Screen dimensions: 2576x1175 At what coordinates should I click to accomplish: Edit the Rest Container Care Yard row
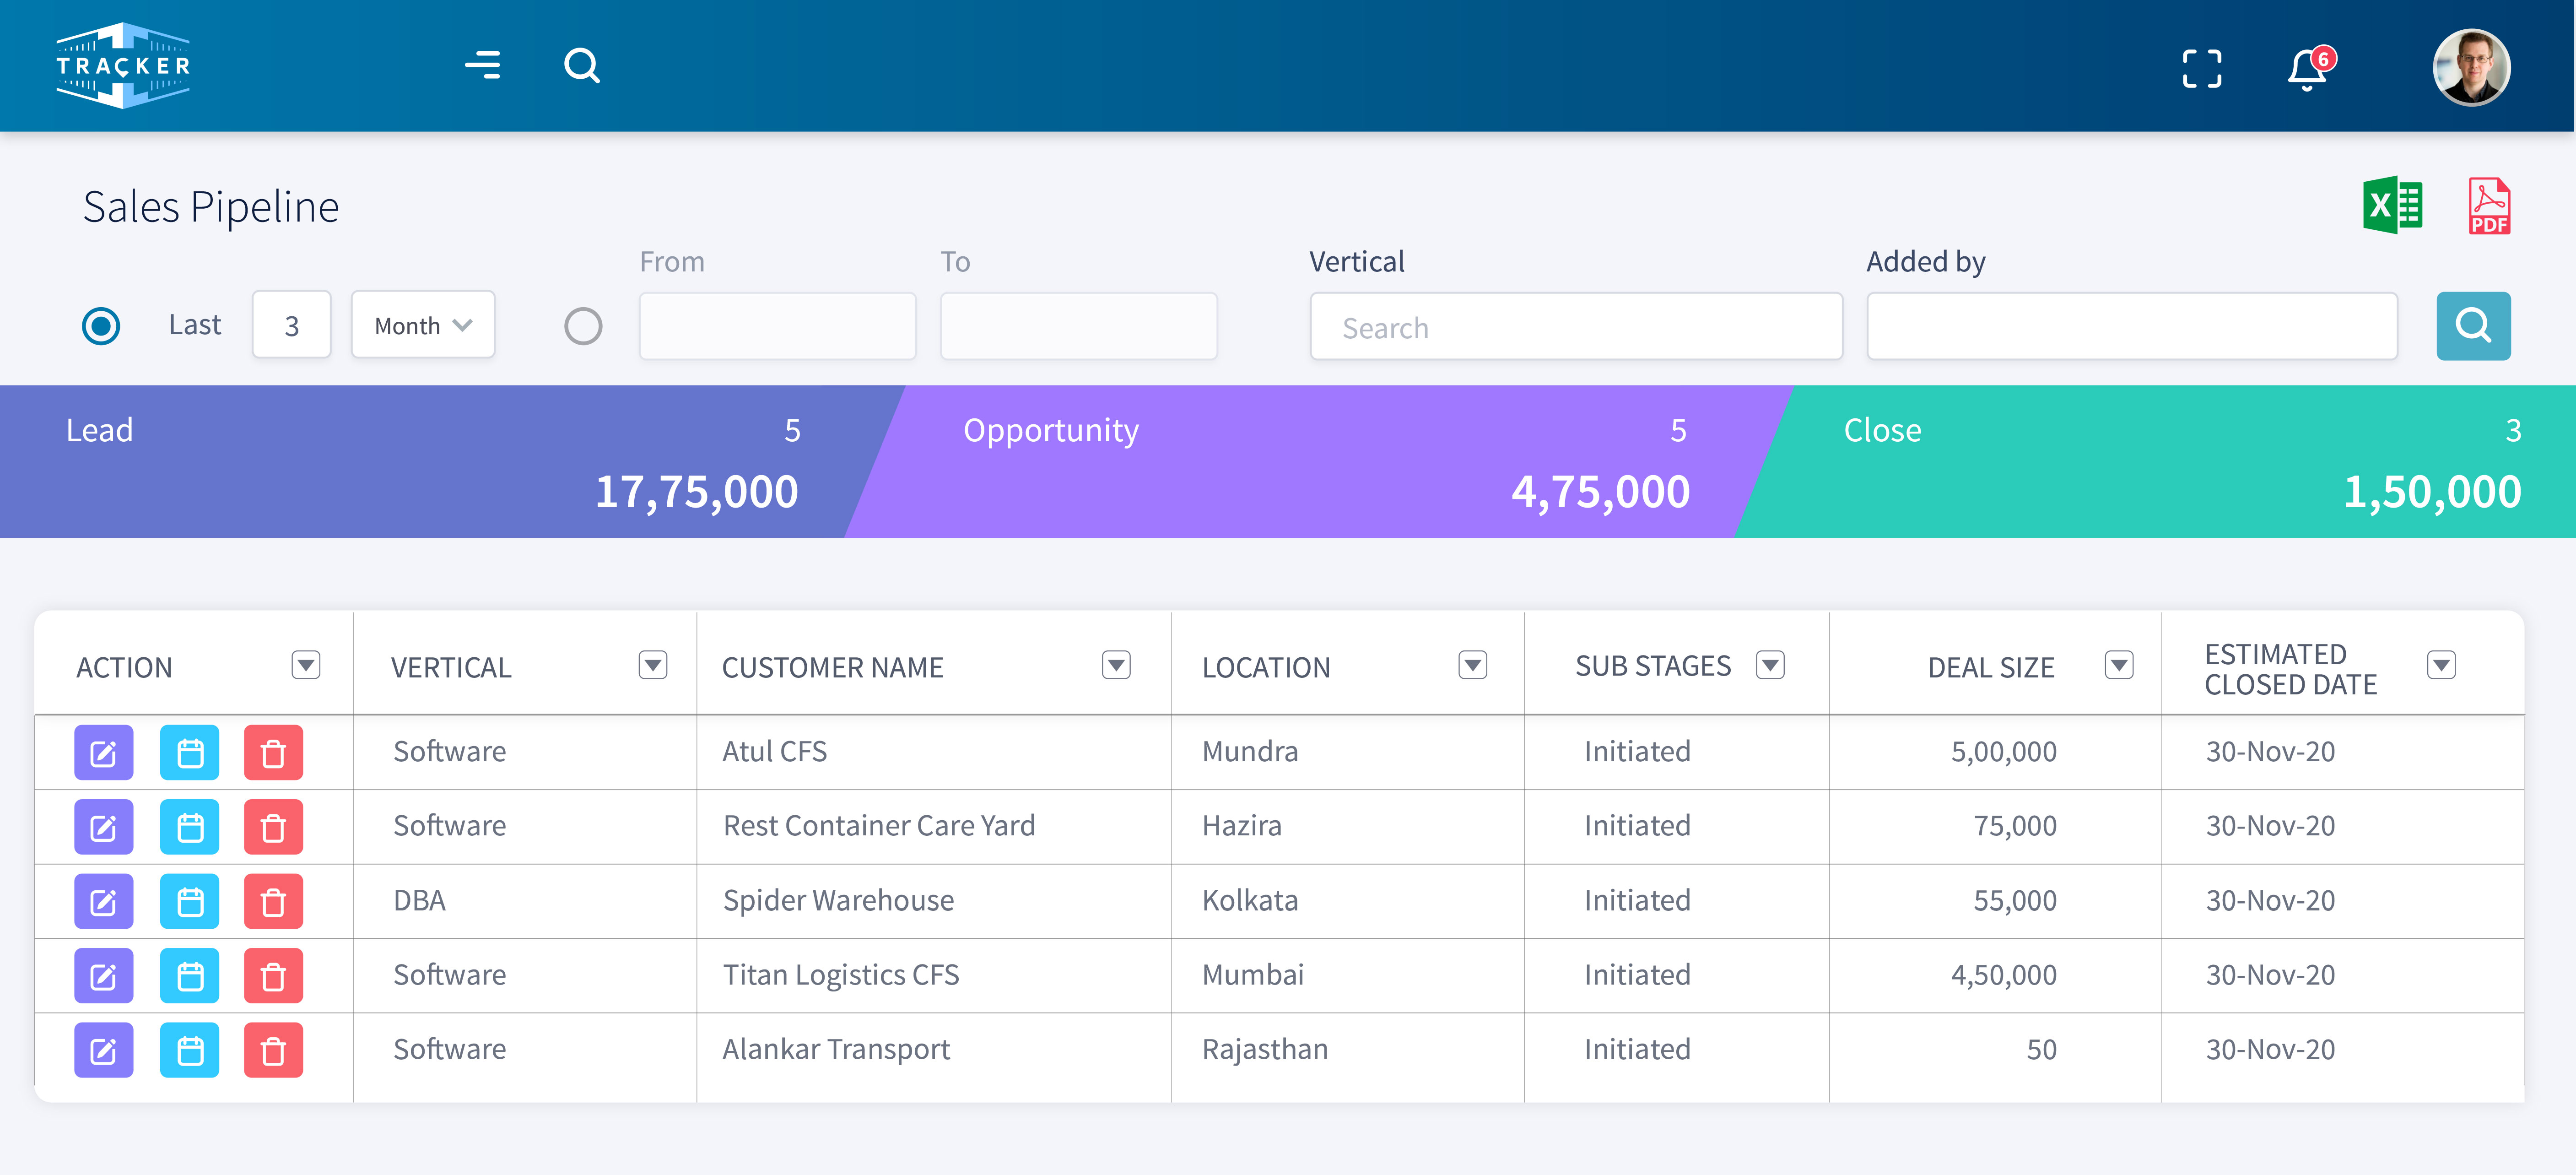pos(104,827)
